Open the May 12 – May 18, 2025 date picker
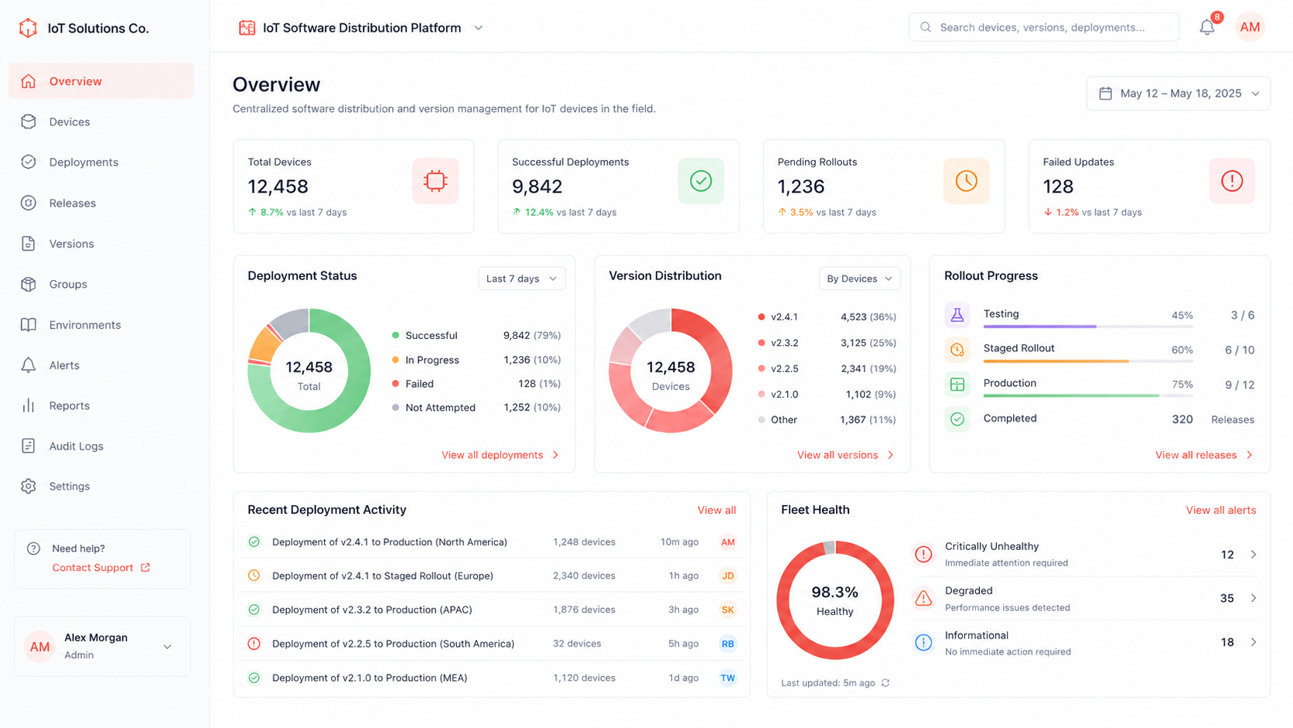This screenshot has width=1293, height=728. [1178, 94]
